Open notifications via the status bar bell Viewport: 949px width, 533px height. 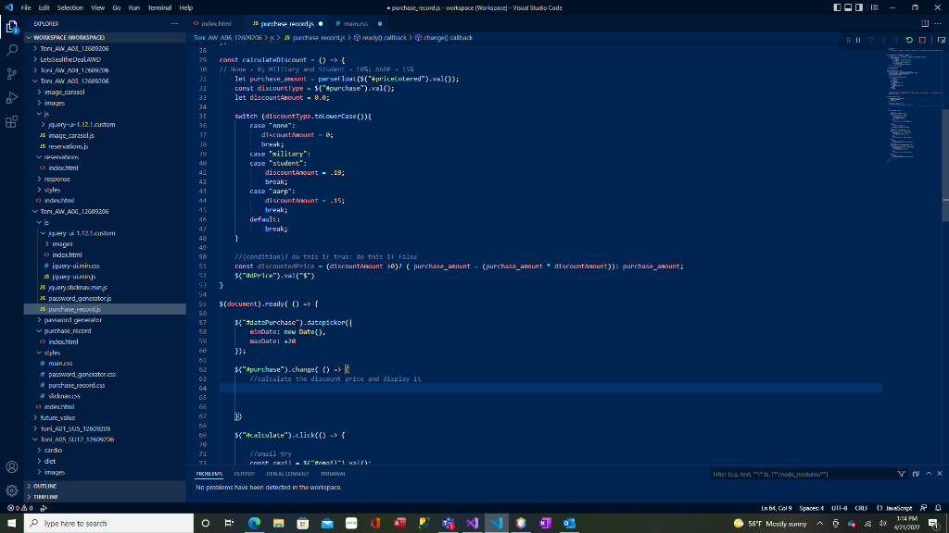pyautogui.click(x=939, y=507)
